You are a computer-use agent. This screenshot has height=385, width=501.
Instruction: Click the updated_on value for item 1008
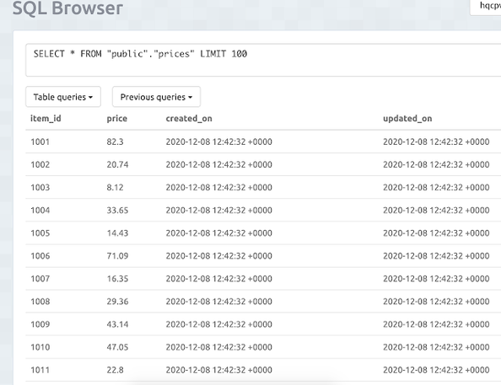click(x=436, y=302)
